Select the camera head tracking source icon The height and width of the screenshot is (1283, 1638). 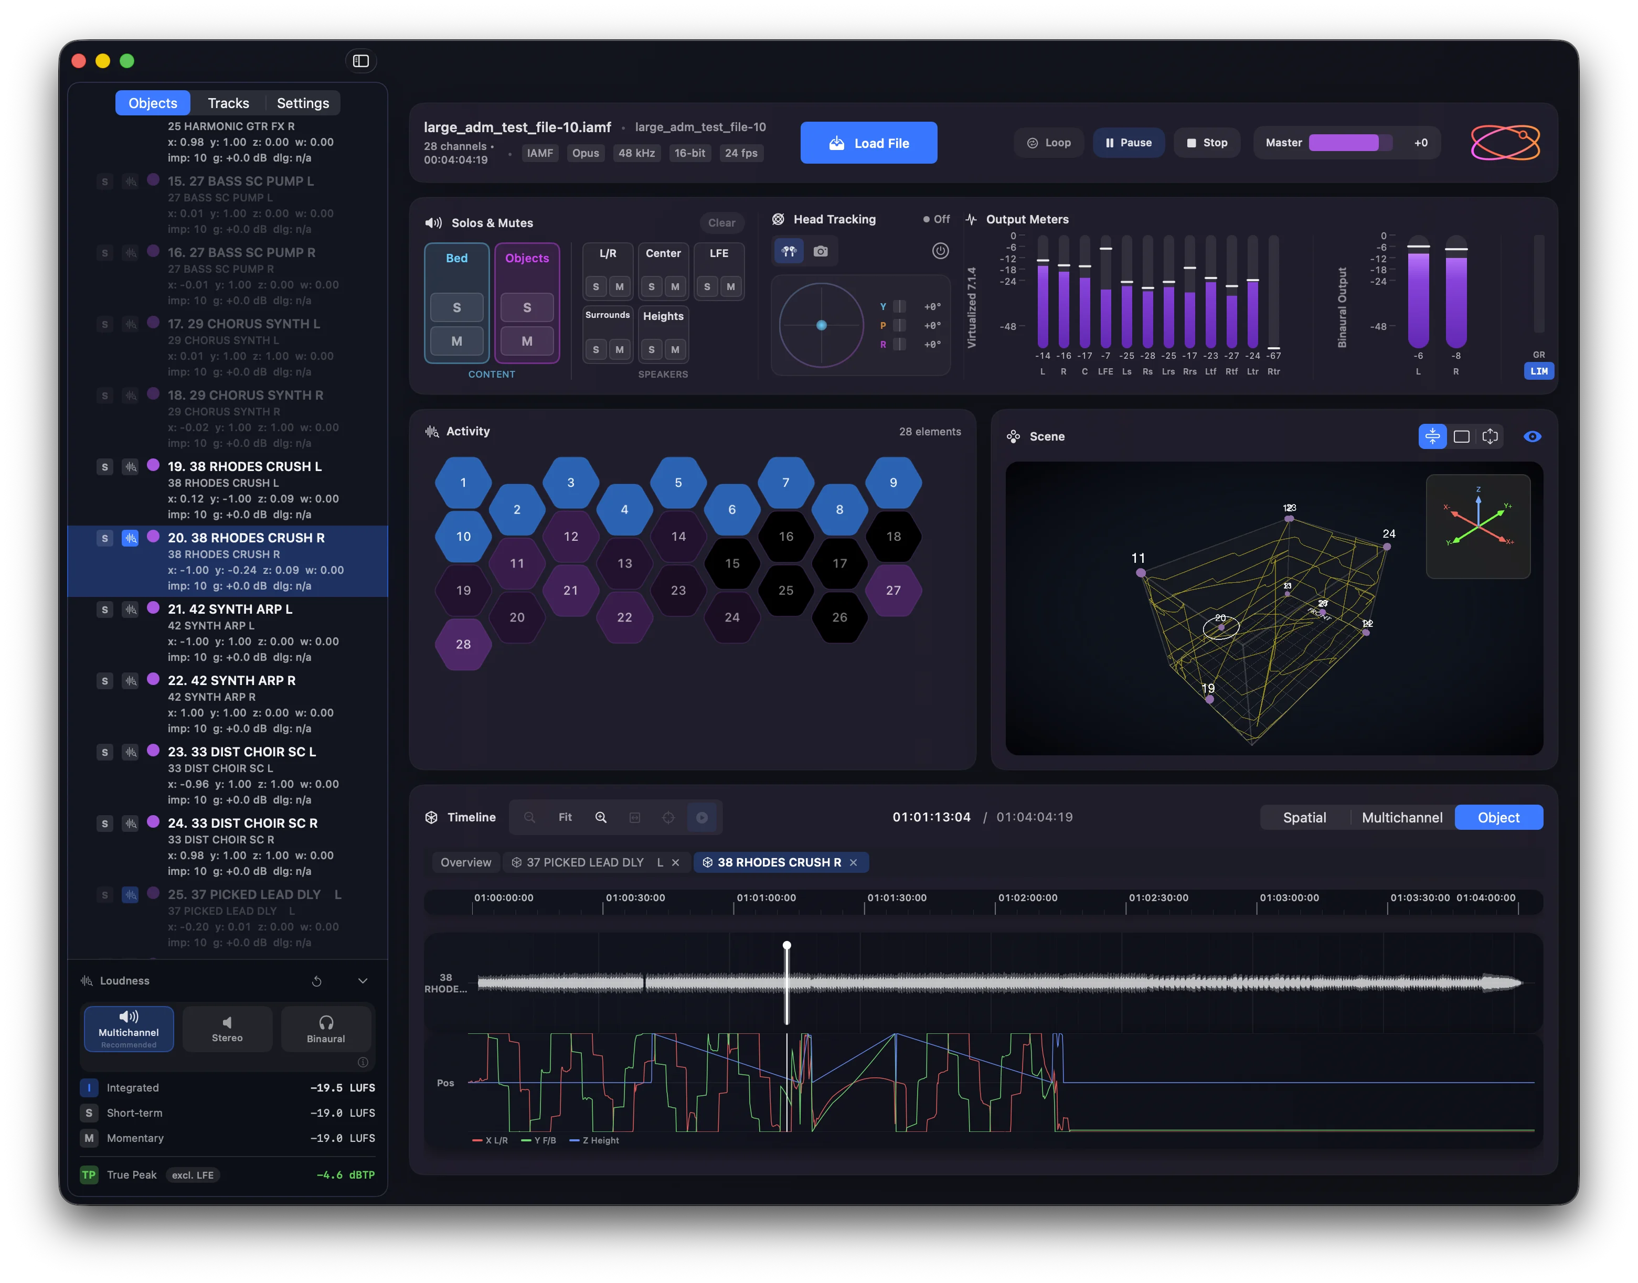click(x=821, y=252)
